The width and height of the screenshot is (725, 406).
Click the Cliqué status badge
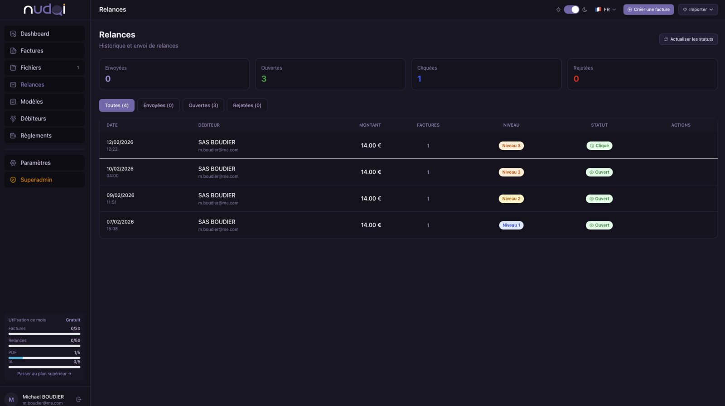pos(599,146)
